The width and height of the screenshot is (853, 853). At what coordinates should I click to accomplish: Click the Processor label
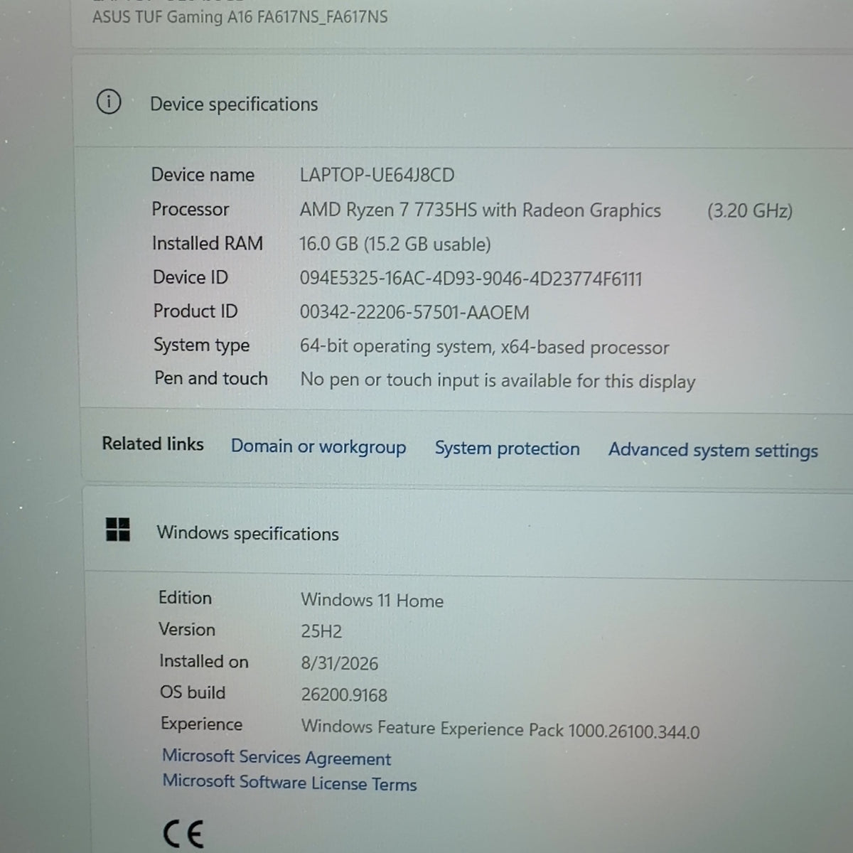click(191, 209)
